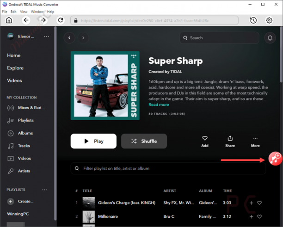Viewport: 283px width, 227px height.
Task: Open Tracks in My Collection
Action: pos(18,146)
